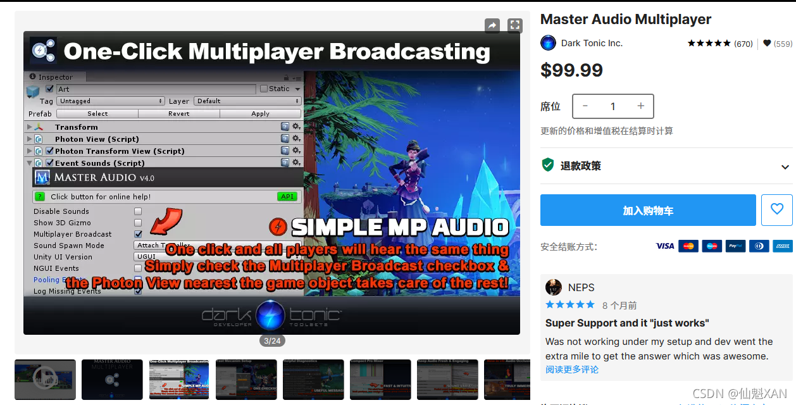Click the Photon Transform View gear icon
The image size is (796, 405).
[296, 151]
